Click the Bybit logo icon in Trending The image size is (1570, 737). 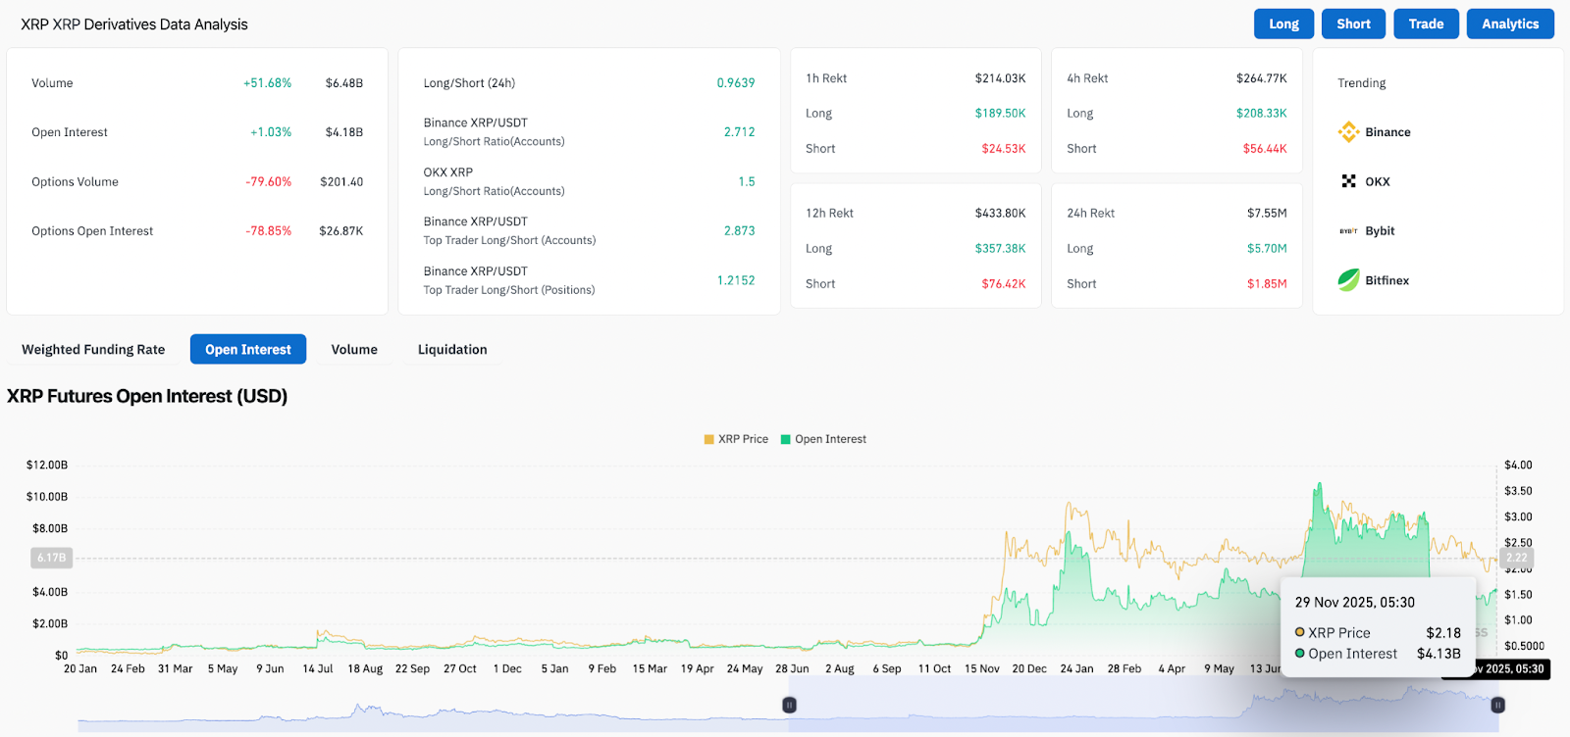[1348, 231]
